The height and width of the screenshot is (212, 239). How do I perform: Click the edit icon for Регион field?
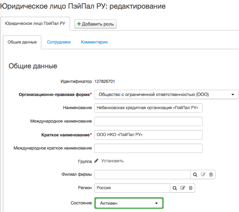tap(183, 188)
